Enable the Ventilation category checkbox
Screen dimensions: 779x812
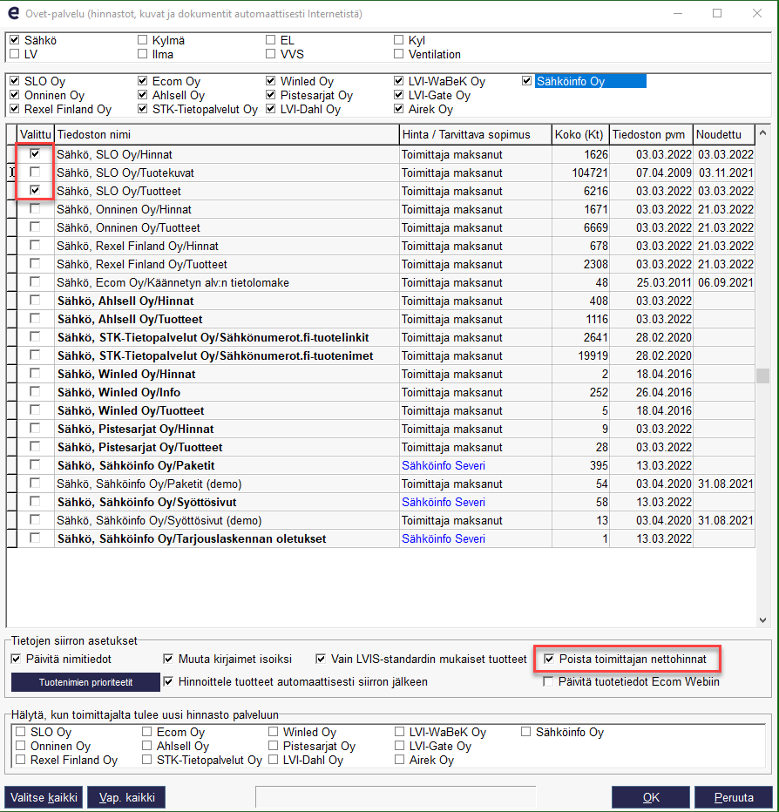pos(398,54)
